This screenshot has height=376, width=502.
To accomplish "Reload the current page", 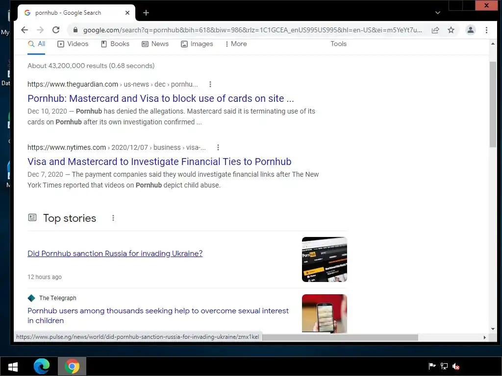I will tap(56, 30).
